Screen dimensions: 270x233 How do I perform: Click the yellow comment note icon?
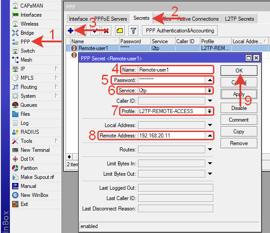[120, 31]
